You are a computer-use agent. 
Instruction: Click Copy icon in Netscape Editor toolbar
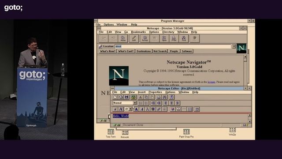coord(146,97)
